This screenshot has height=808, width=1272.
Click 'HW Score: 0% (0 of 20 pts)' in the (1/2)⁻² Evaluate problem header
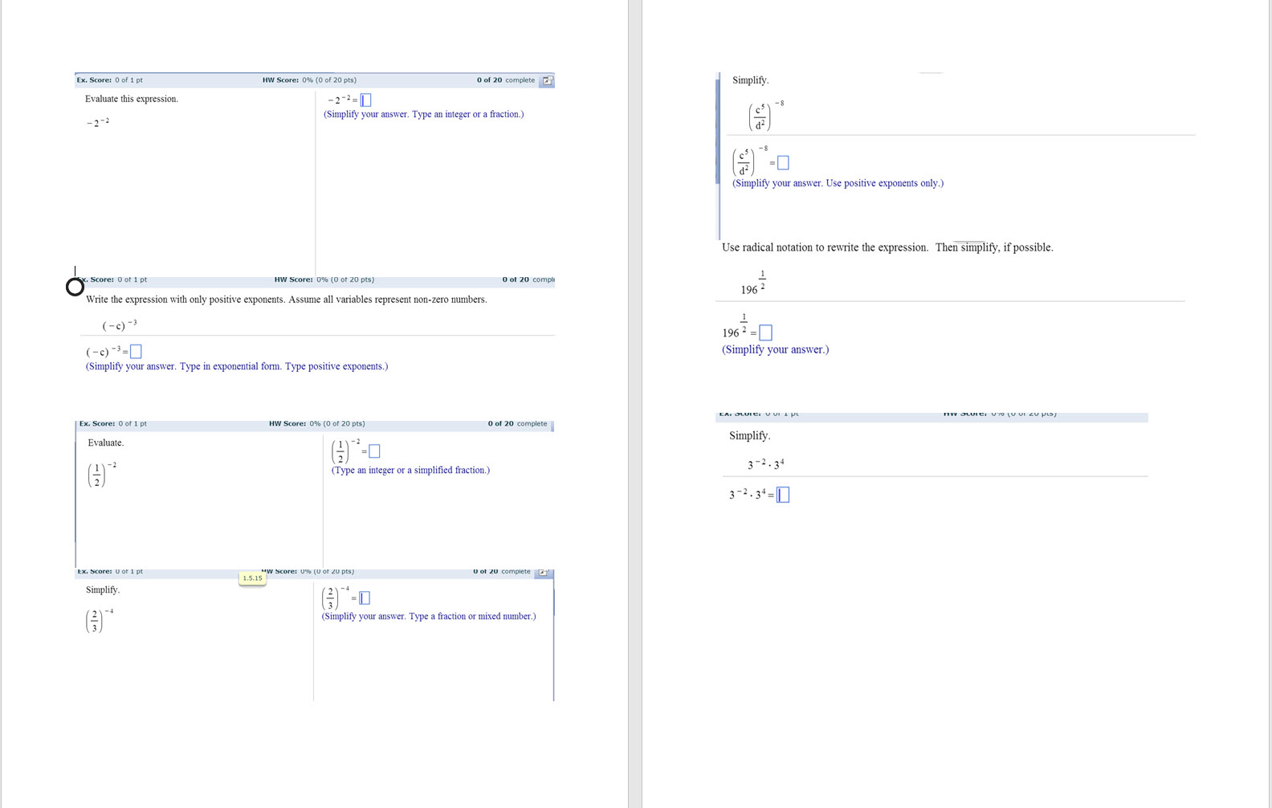[x=316, y=424]
